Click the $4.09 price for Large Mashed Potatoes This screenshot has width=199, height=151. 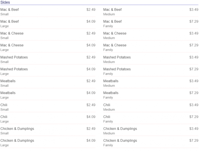pyautogui.click(x=91, y=69)
